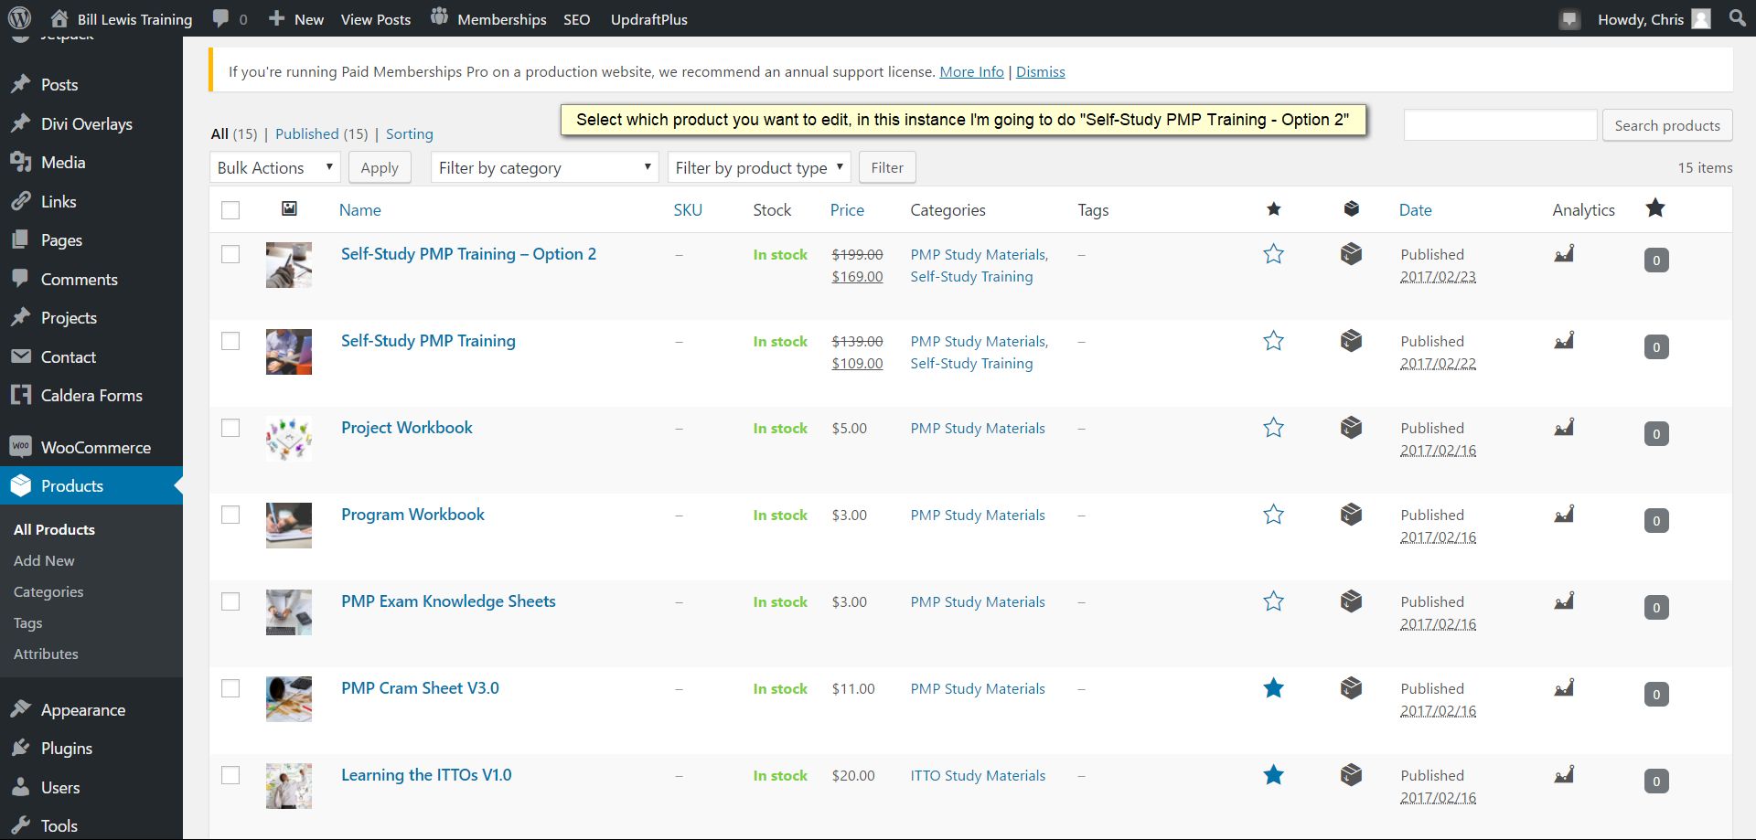Dismiss the Paid Memberships Pro notice
The image size is (1756, 840).
(1041, 71)
